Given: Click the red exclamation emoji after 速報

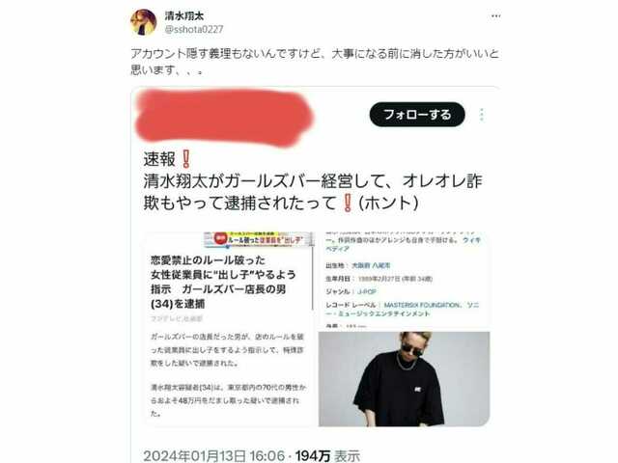Looking at the screenshot, I should coord(186,159).
